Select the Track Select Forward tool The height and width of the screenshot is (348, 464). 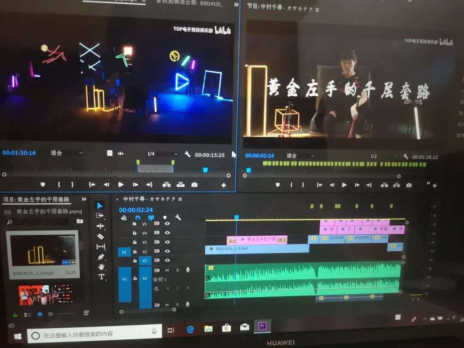click(x=100, y=216)
